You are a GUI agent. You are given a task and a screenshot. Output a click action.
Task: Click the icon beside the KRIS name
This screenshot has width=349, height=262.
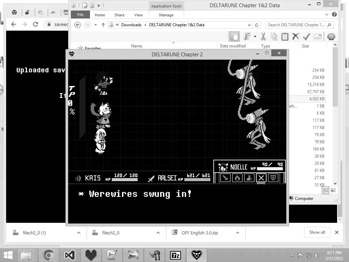coord(78,178)
